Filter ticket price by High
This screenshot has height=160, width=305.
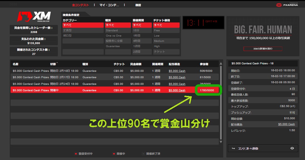click(166, 46)
